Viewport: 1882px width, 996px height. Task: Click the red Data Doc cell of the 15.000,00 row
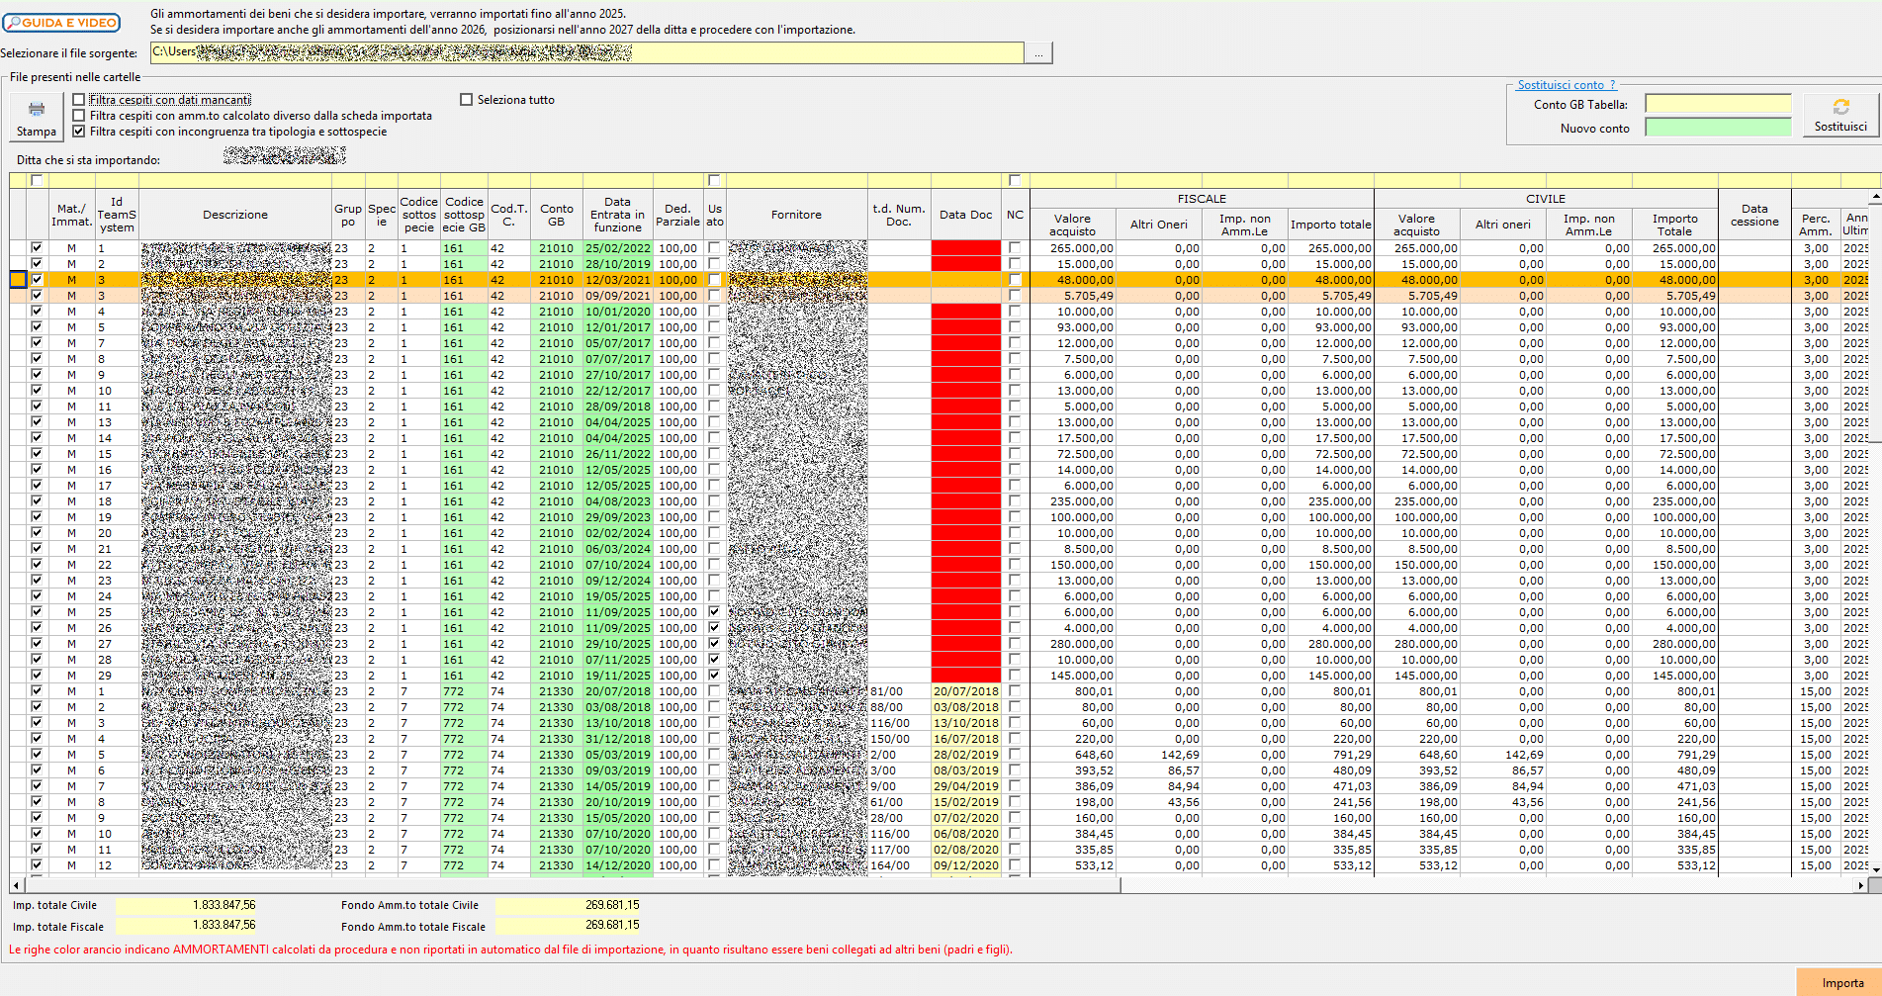966,264
